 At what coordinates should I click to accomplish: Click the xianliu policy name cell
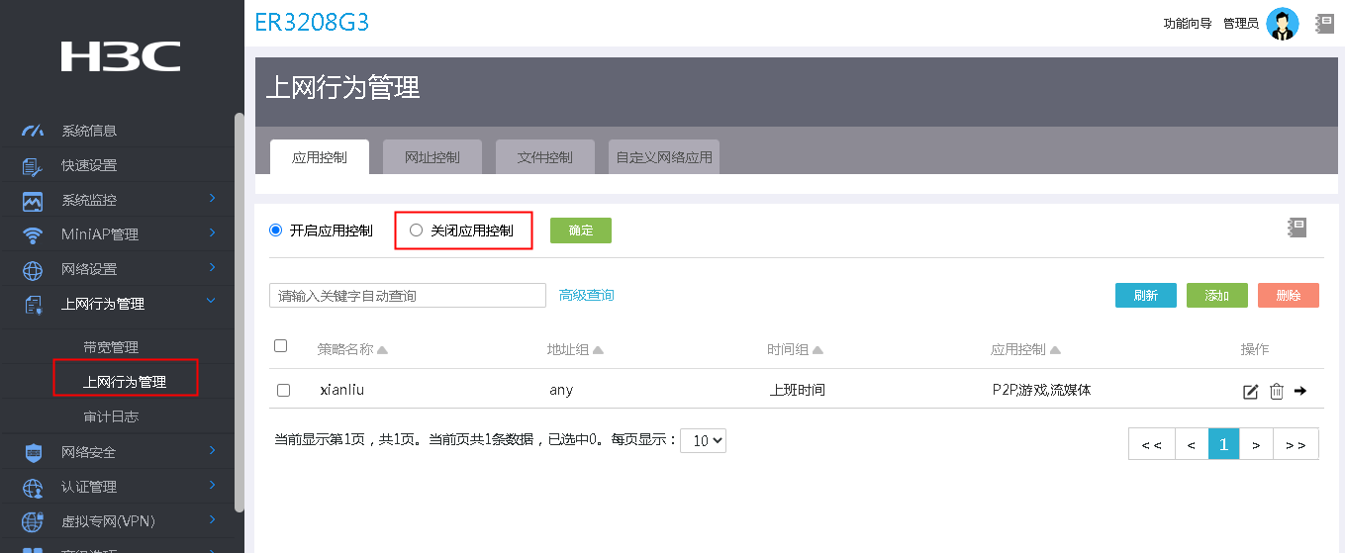(x=341, y=390)
